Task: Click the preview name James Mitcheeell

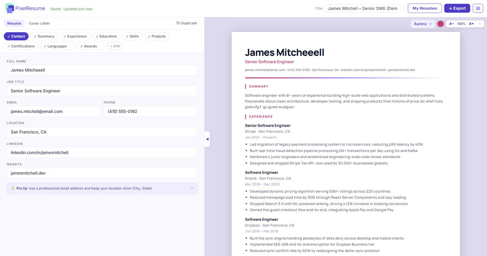Action: pos(284,52)
